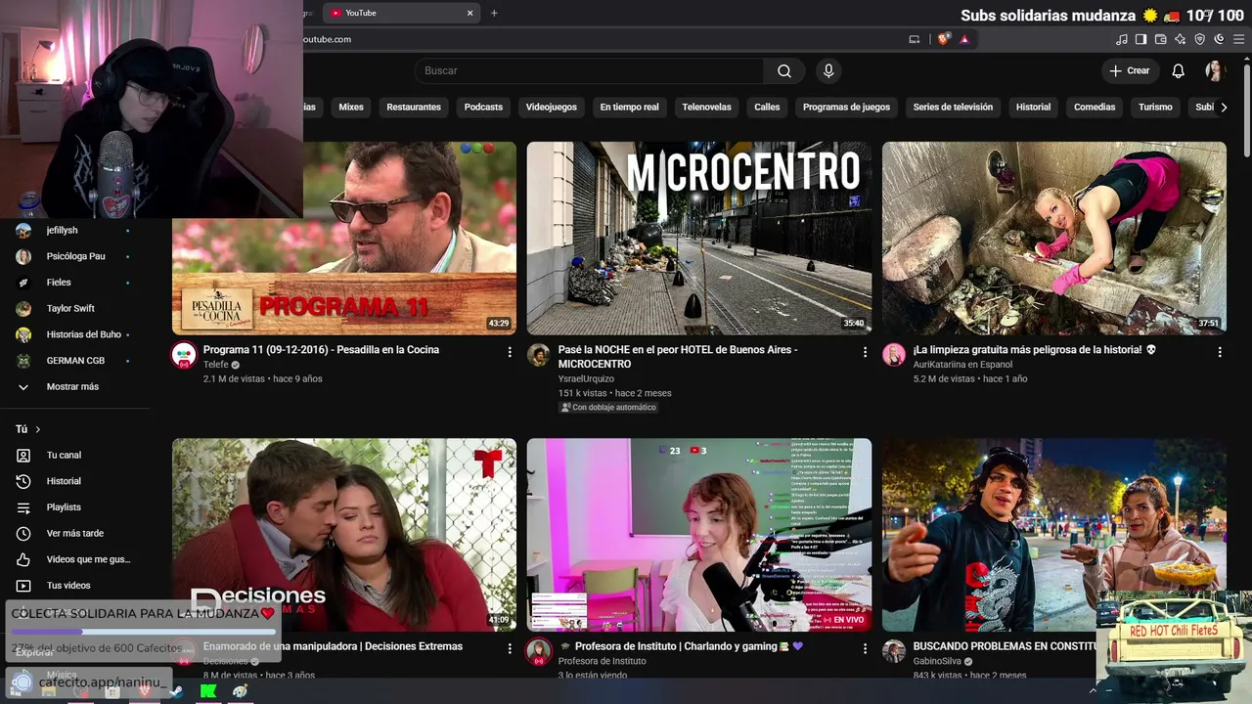Open the account avatar menu
Screen dimensions: 1252x704
pyautogui.click(x=1215, y=70)
